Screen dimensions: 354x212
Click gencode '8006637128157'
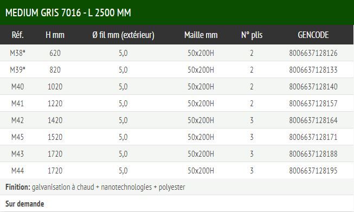(x=313, y=104)
